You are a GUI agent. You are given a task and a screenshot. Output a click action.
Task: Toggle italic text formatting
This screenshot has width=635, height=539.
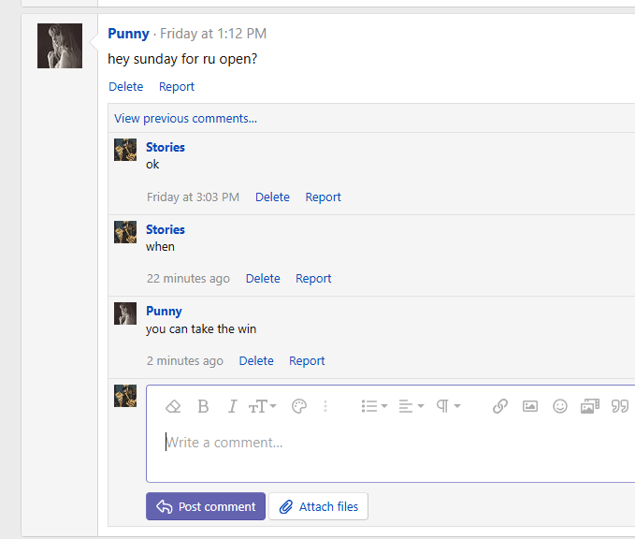tap(232, 406)
